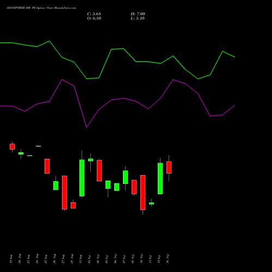Select the tall red candlestick for 27 Aug
The image size is (272, 272).
pyautogui.click(x=65, y=193)
